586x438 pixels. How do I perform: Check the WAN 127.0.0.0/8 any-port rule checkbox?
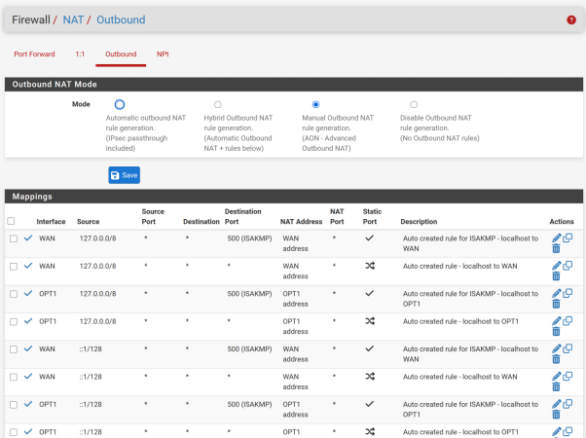click(14, 266)
